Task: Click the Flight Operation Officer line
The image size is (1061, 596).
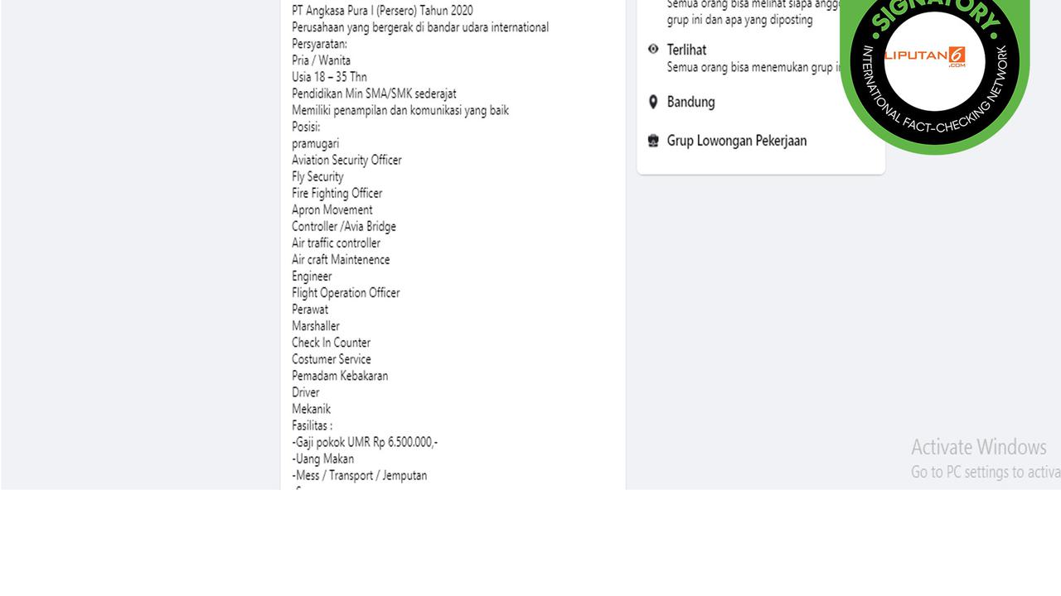Action: (x=346, y=292)
